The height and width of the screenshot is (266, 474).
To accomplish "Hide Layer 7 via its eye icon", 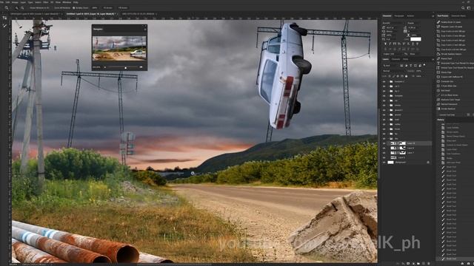I will [x=384, y=153].
